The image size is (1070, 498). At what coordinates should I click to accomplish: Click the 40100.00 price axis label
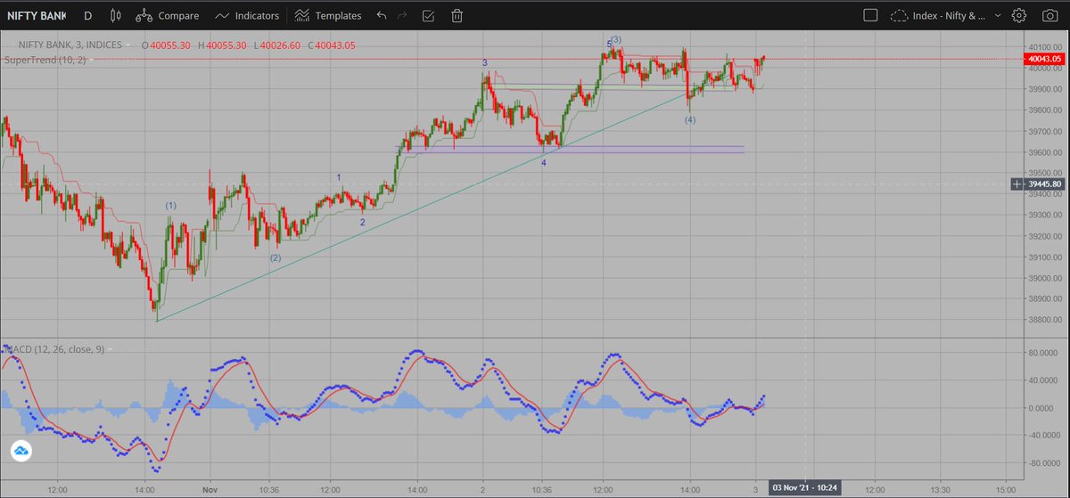point(1043,47)
